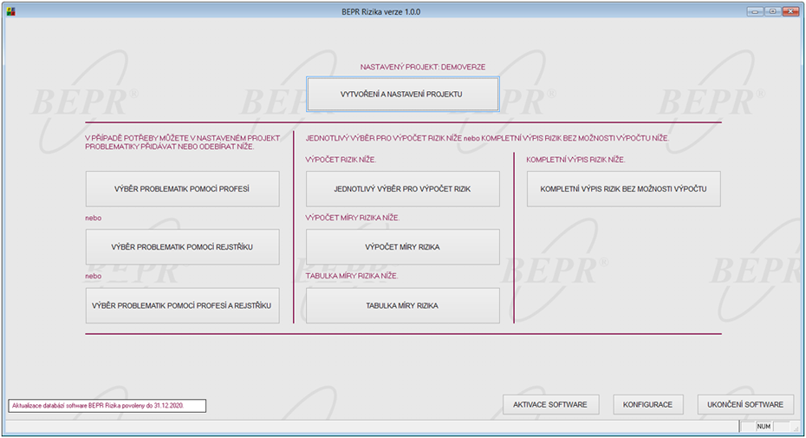Click the BEPR app icon in title bar

point(10,11)
